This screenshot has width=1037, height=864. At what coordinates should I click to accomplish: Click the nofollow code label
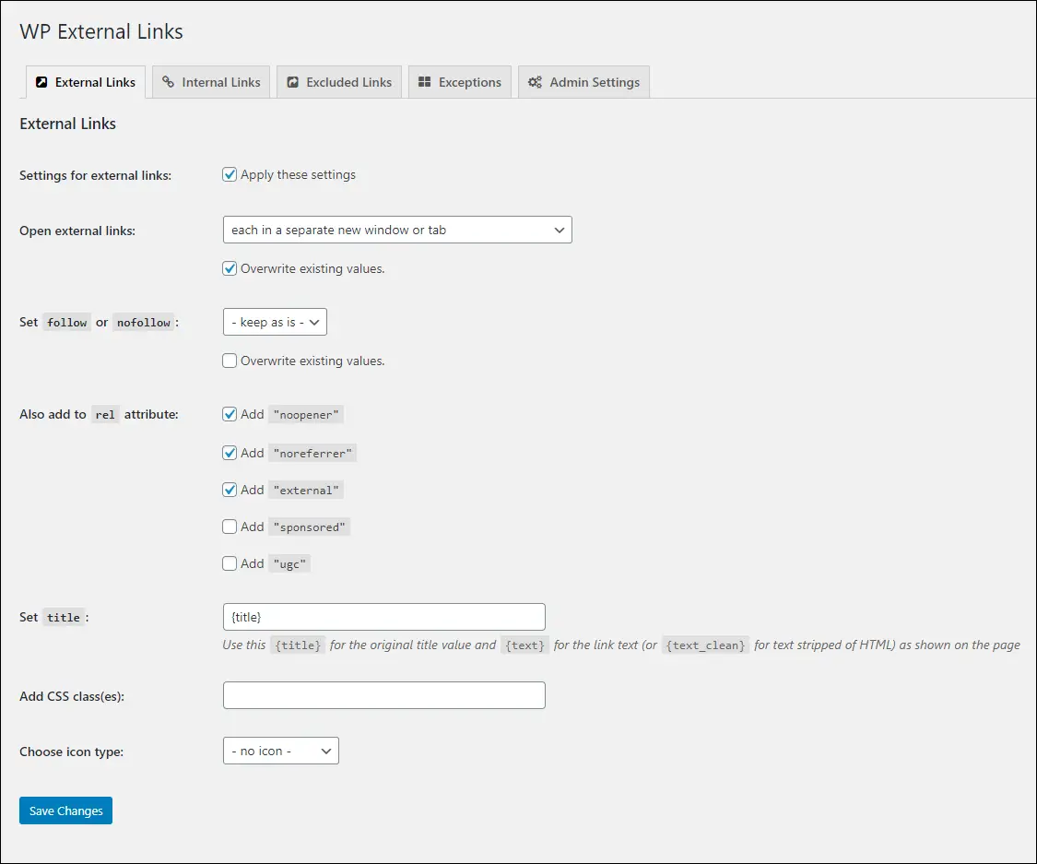tap(144, 322)
